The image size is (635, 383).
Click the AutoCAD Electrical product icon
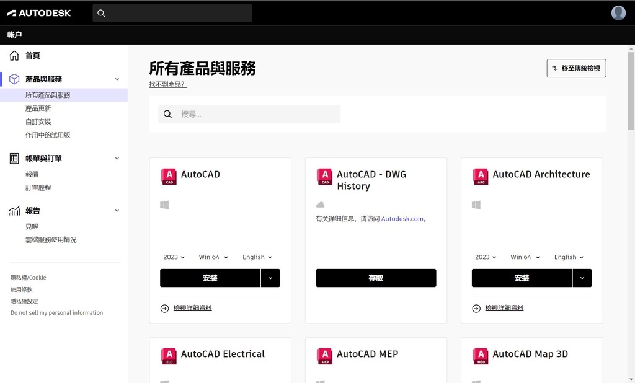coord(169,356)
